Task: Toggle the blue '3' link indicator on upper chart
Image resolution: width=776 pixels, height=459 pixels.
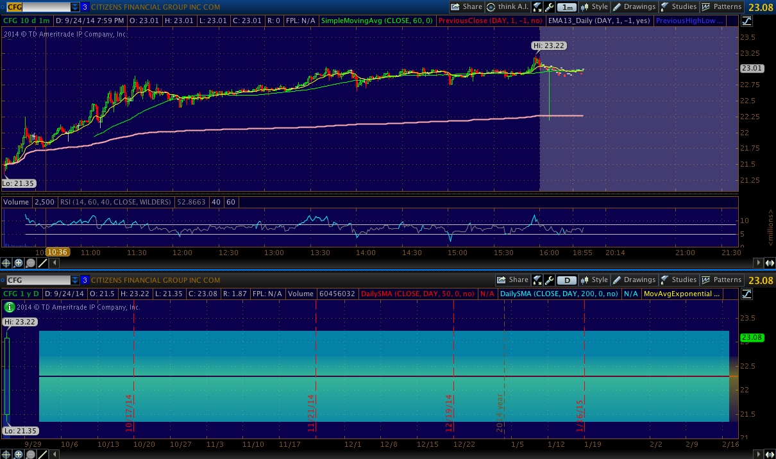Action: pyautogui.click(x=85, y=7)
